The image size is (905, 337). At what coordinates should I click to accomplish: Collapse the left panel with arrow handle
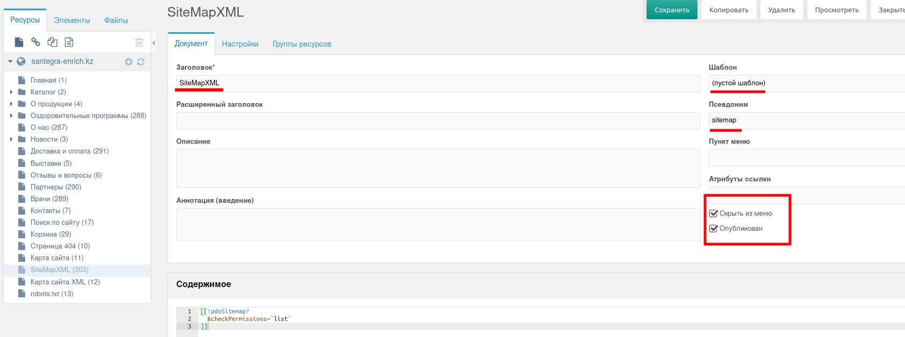click(x=154, y=42)
